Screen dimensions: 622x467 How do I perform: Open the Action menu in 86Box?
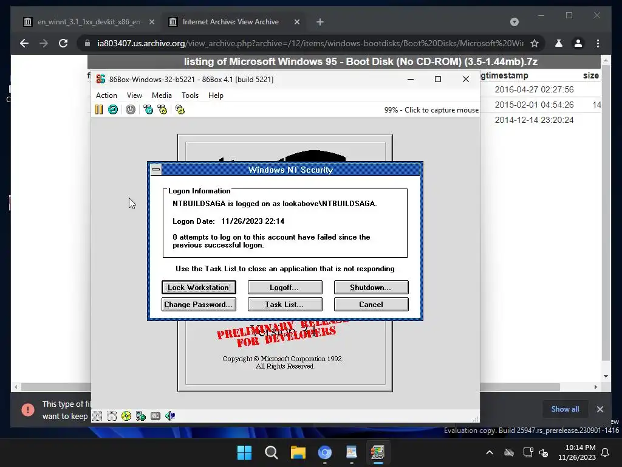coord(106,95)
